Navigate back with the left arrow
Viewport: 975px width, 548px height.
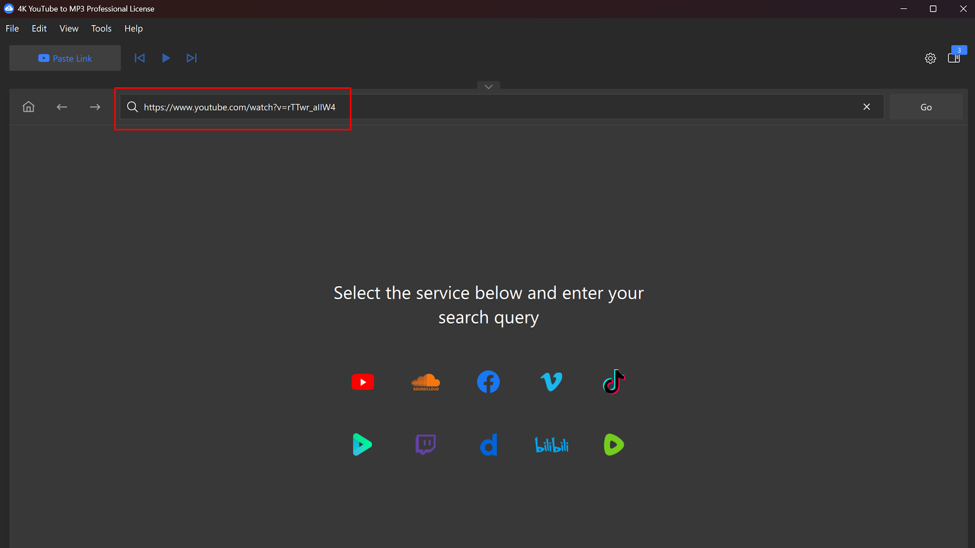click(x=62, y=107)
